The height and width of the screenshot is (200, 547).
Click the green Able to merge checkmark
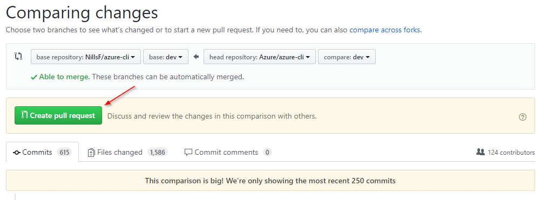click(x=34, y=77)
